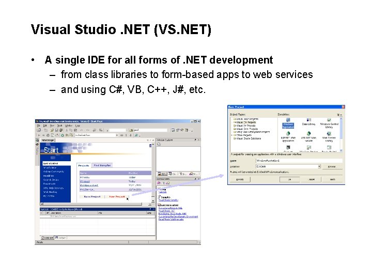
Task: Open File menu in Visual Studio
Action: (38, 126)
